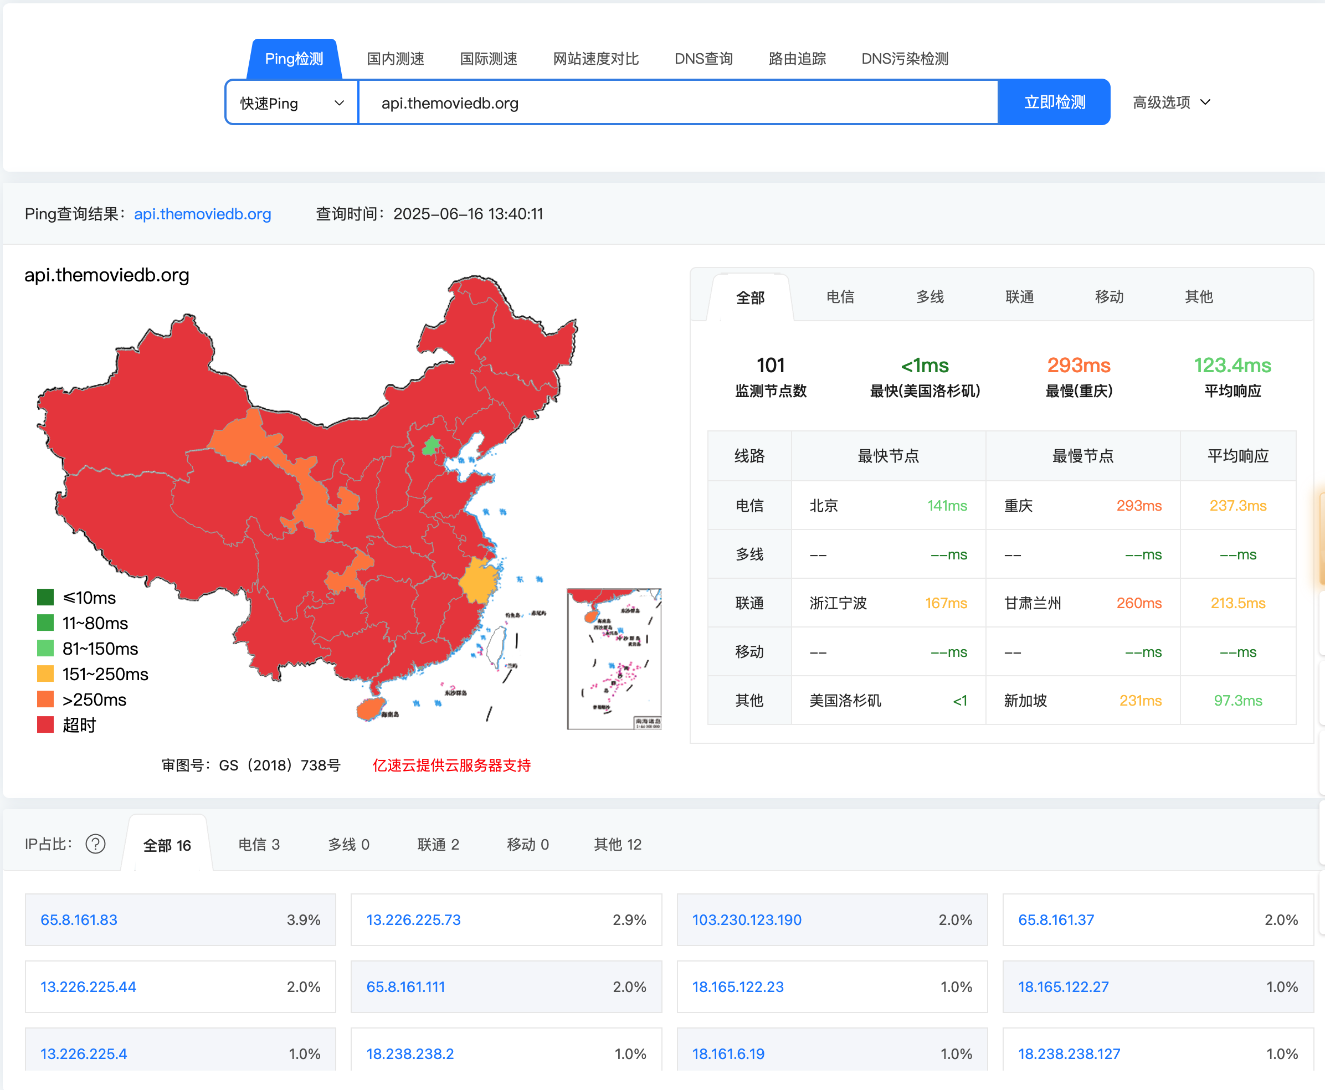Select the 联通 2 IP share tab
This screenshot has width=1325, height=1090.
click(x=438, y=845)
